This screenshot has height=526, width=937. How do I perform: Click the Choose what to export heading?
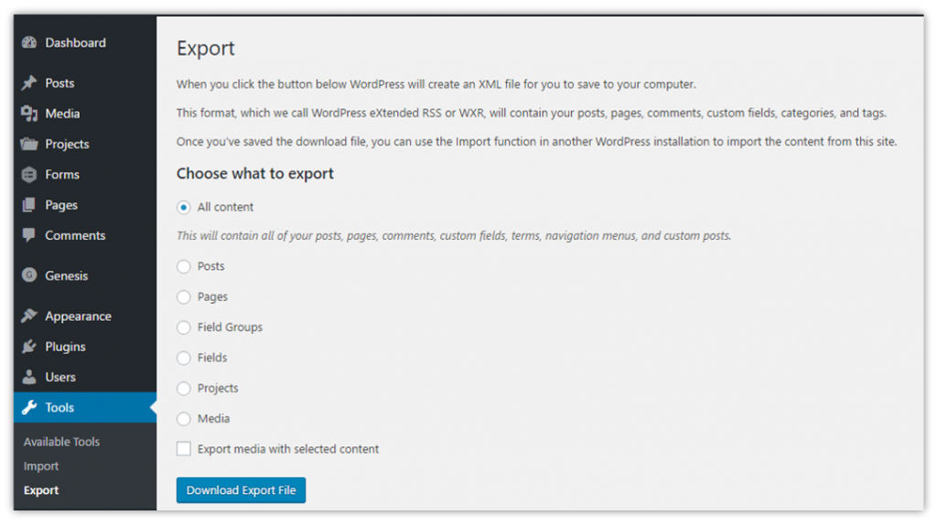tap(255, 173)
